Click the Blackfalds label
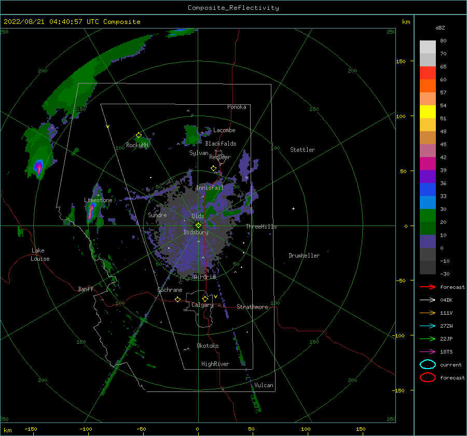 221,144
